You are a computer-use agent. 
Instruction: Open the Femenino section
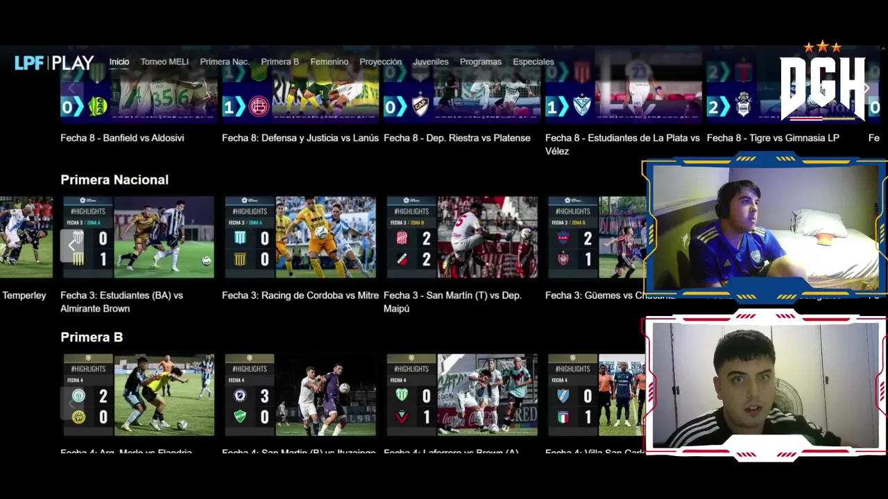click(330, 62)
